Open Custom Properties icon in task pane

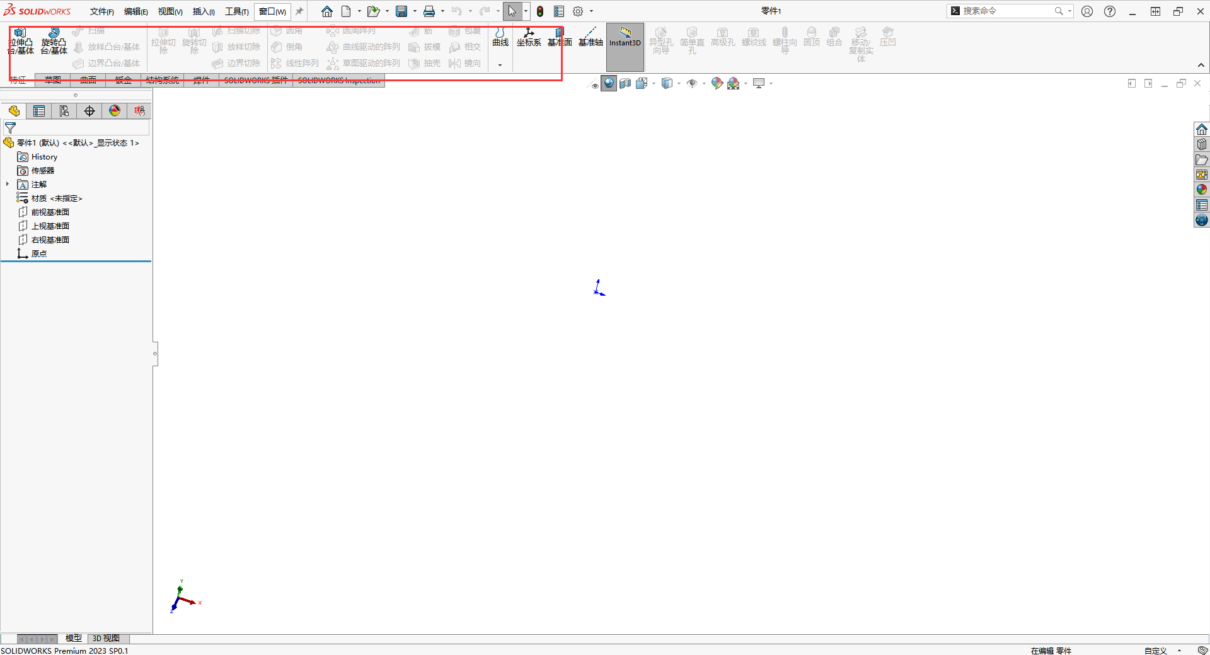tap(1202, 205)
